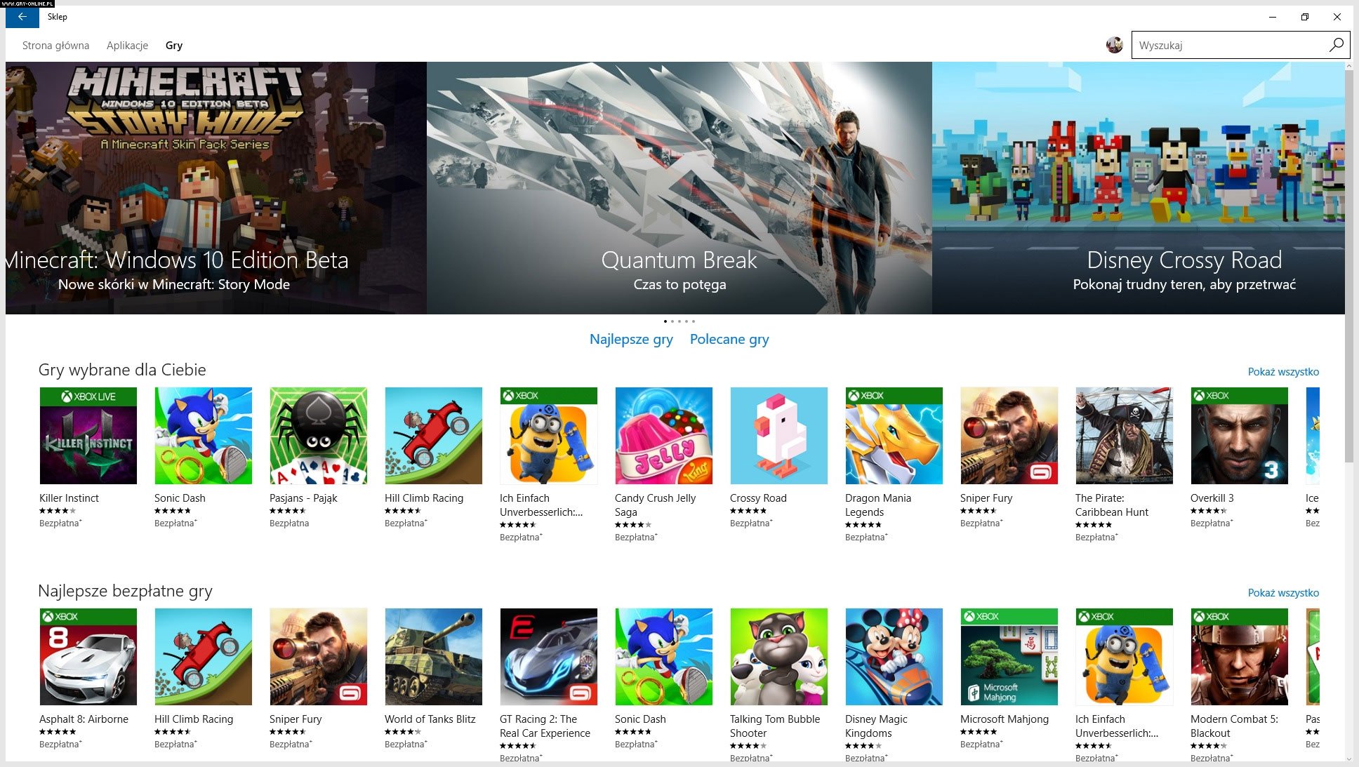Switch to the Aplikacje tab
The width and height of the screenshot is (1359, 767).
tap(127, 46)
